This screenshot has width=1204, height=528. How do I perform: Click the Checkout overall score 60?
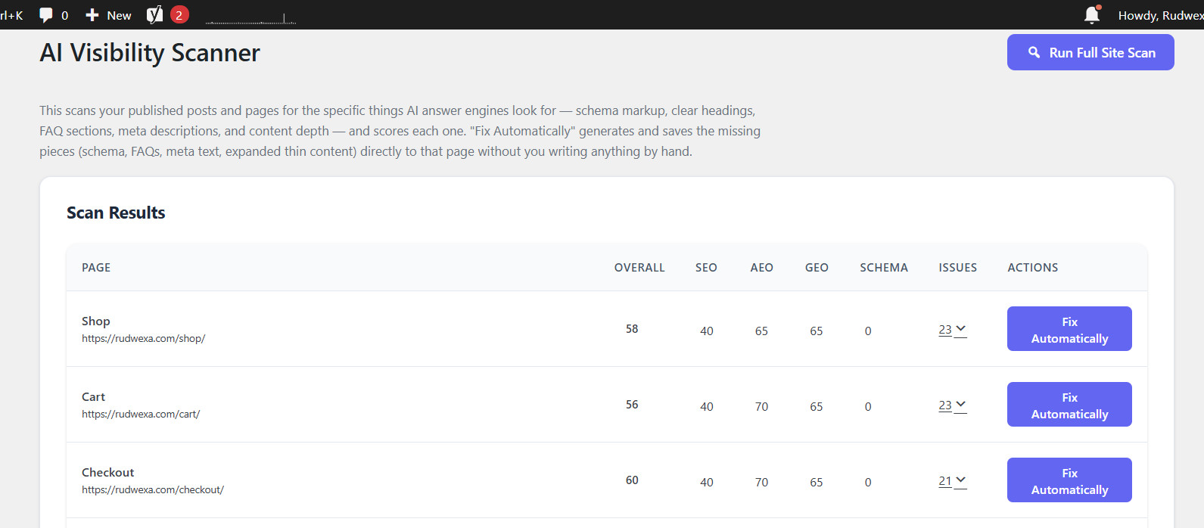pos(632,480)
